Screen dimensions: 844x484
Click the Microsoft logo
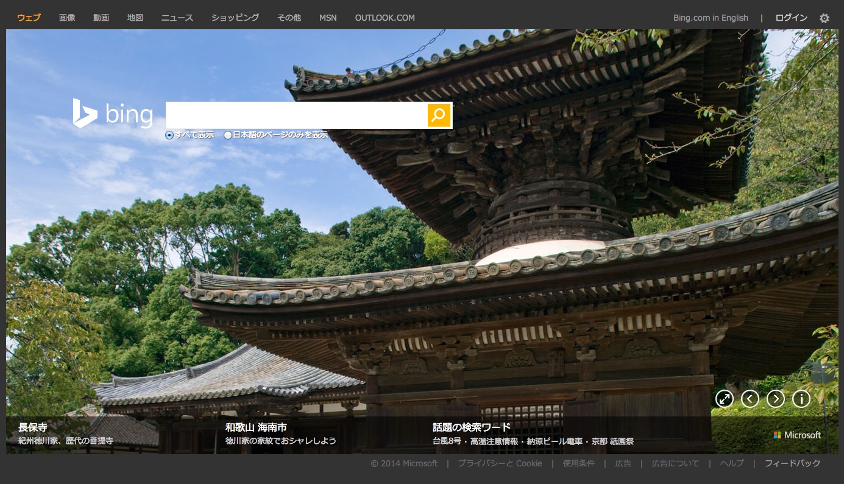click(797, 435)
